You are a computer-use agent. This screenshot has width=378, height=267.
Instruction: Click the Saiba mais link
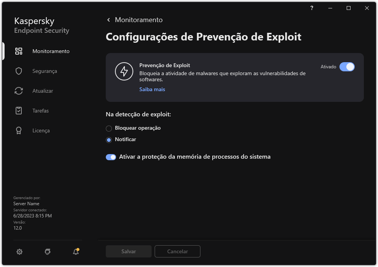pos(152,89)
